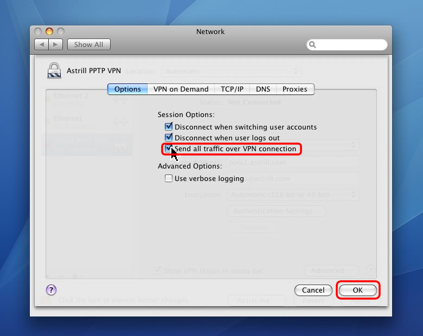This screenshot has height=336, width=423.
Task: Open the Location dropdown menu
Action: (x=231, y=71)
